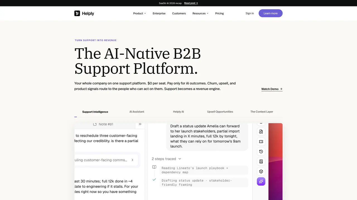Open the Pricing nav item
Screen dimensions: 357x200
pos(219,13)
